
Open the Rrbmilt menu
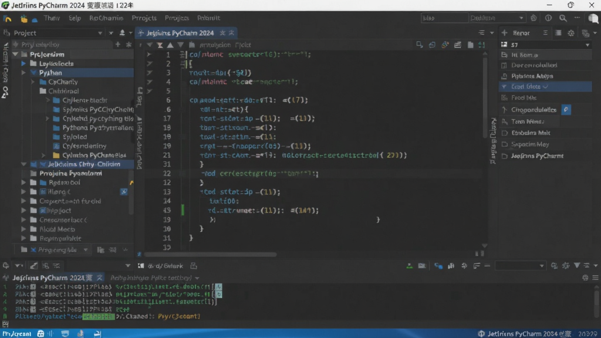(208, 18)
